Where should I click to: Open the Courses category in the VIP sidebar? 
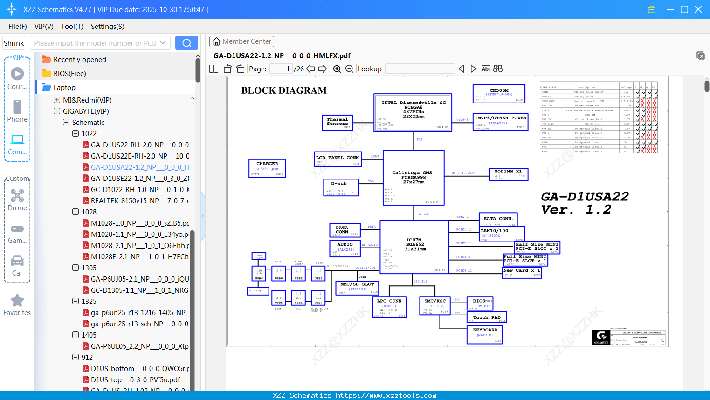17,78
